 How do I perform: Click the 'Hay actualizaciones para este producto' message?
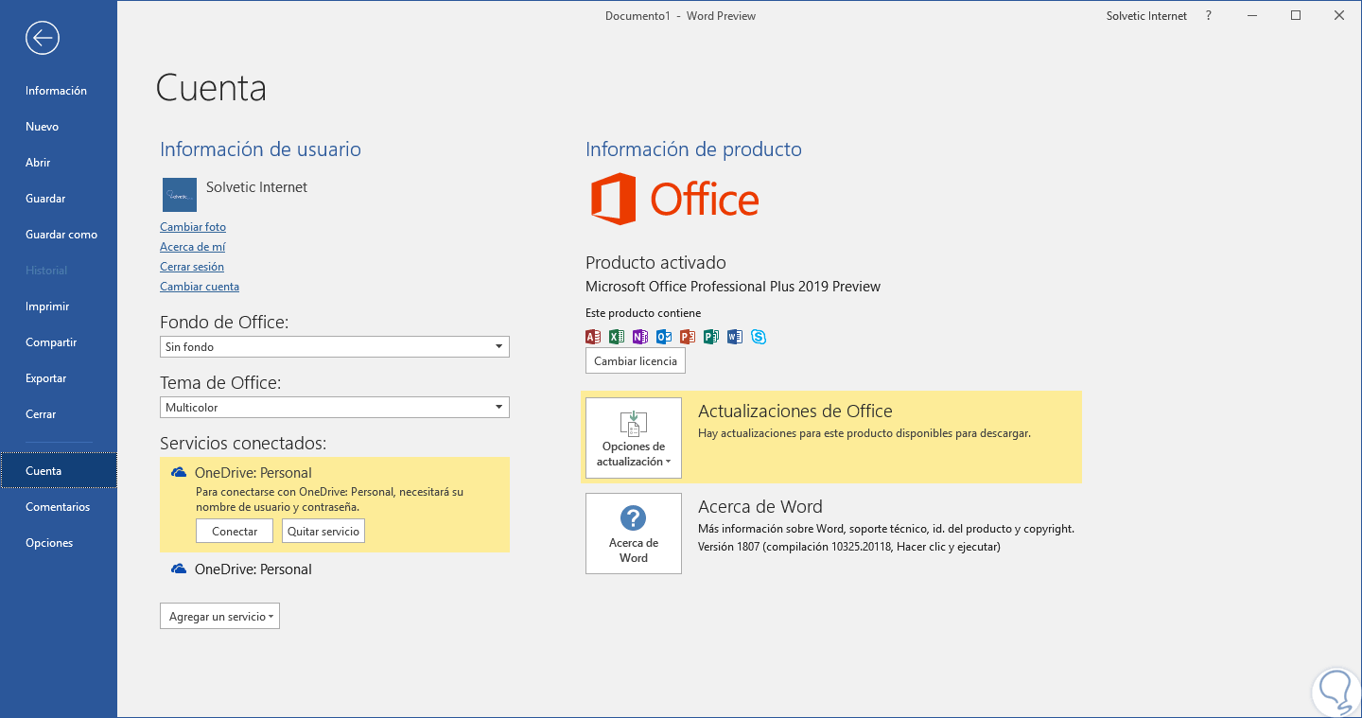coord(864,433)
